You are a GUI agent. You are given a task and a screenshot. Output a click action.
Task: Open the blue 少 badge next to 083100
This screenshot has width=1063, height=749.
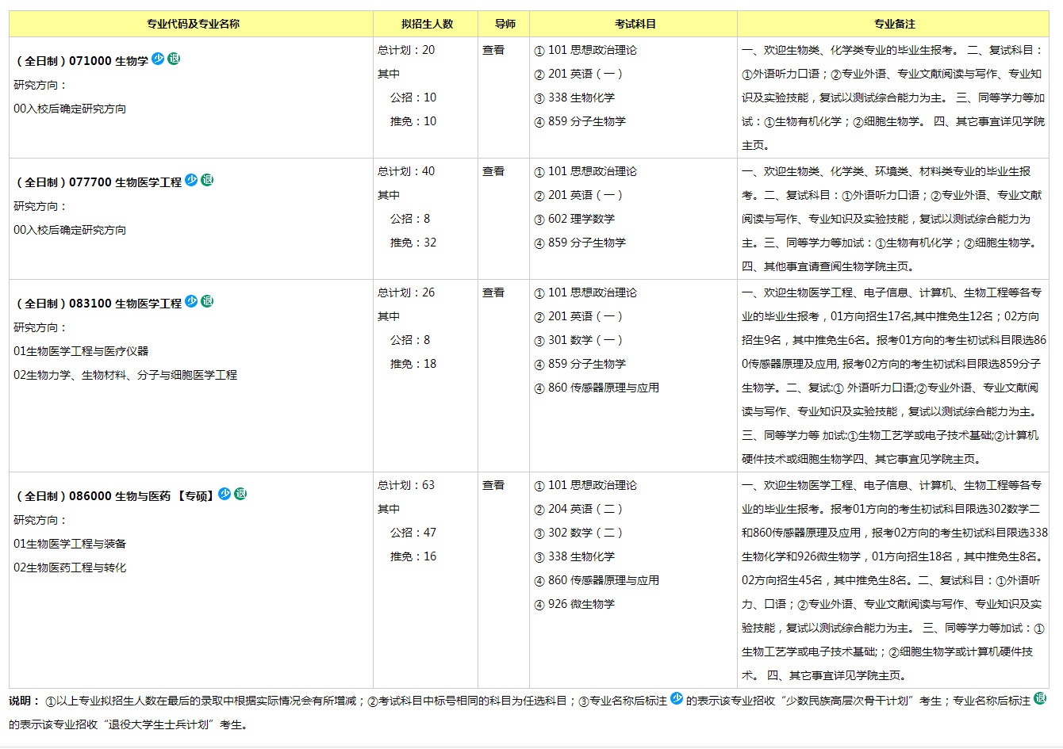(191, 301)
